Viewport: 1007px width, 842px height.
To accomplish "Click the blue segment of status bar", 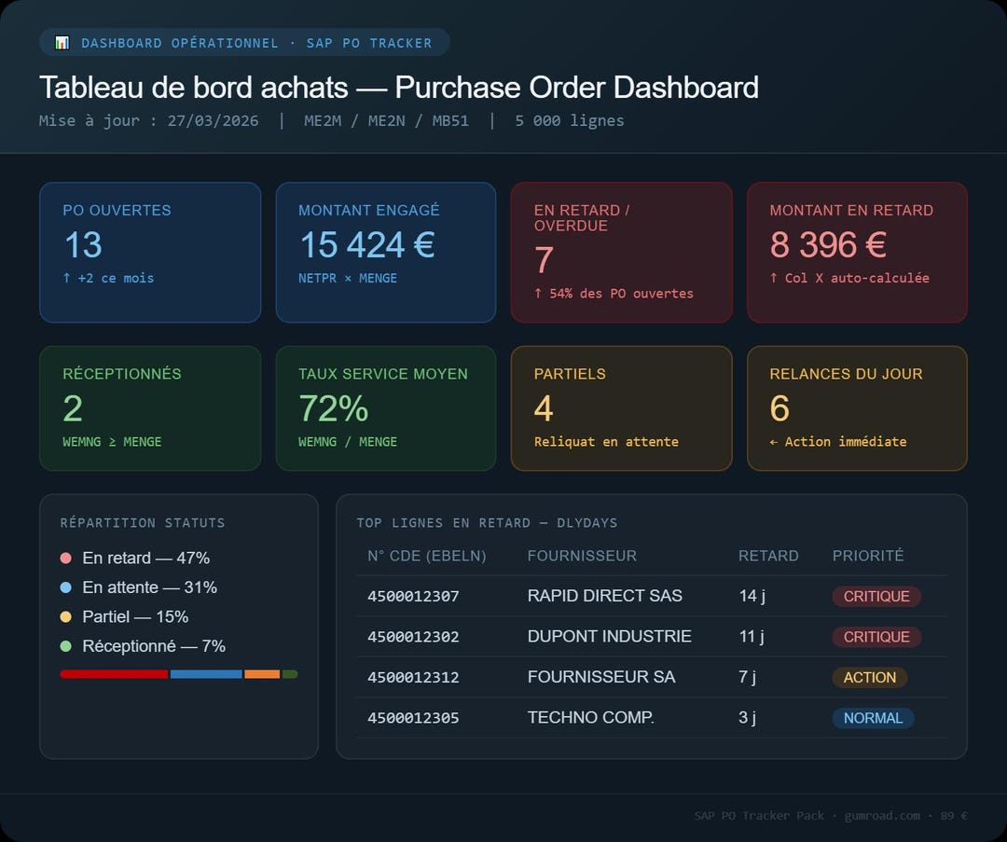I will click(x=206, y=674).
